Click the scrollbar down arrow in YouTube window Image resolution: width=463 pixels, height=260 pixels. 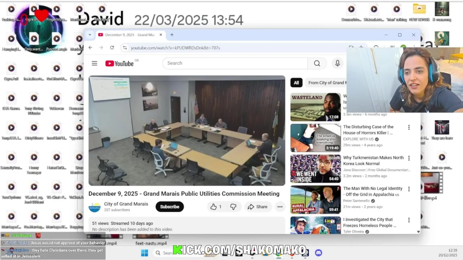click(419, 232)
